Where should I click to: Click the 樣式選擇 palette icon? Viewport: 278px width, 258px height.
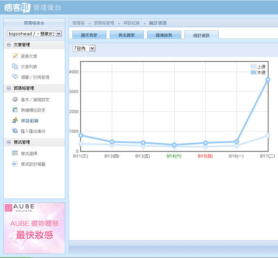15,153
